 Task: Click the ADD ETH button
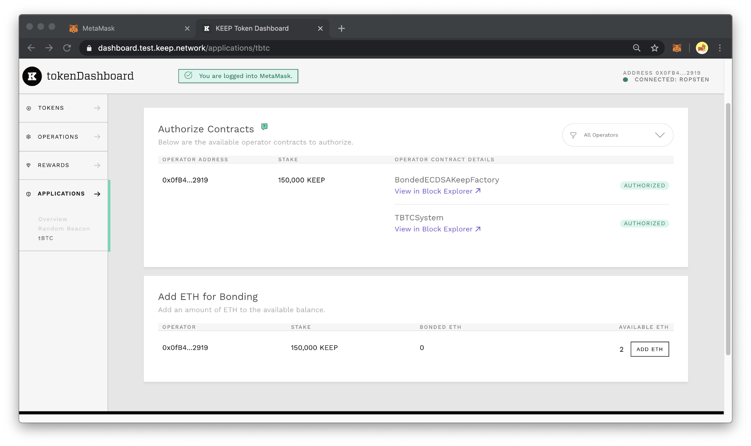(650, 349)
